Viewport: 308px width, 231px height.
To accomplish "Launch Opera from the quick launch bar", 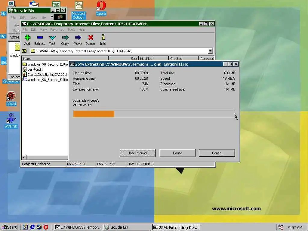I will (46, 227).
